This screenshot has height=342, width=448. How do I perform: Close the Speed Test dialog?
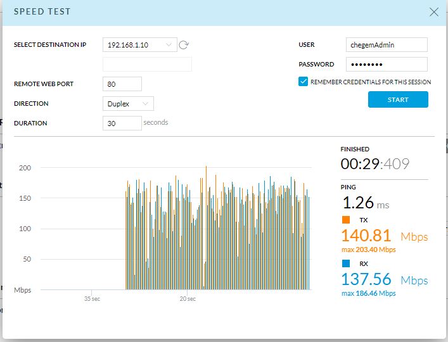433,11
